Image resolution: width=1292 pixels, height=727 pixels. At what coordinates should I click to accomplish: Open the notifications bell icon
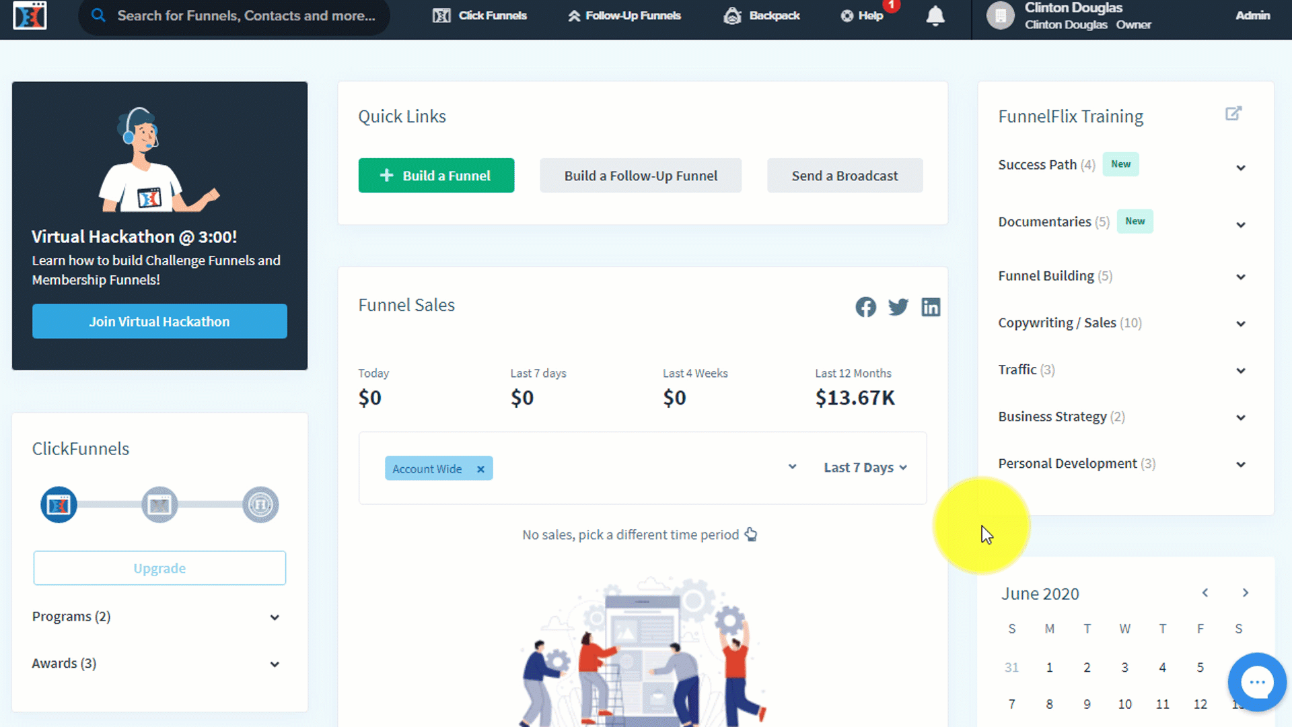click(x=935, y=17)
